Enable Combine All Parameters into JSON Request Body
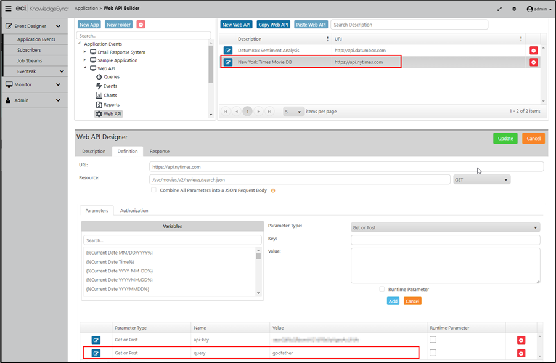This screenshot has width=556, height=363. (153, 190)
